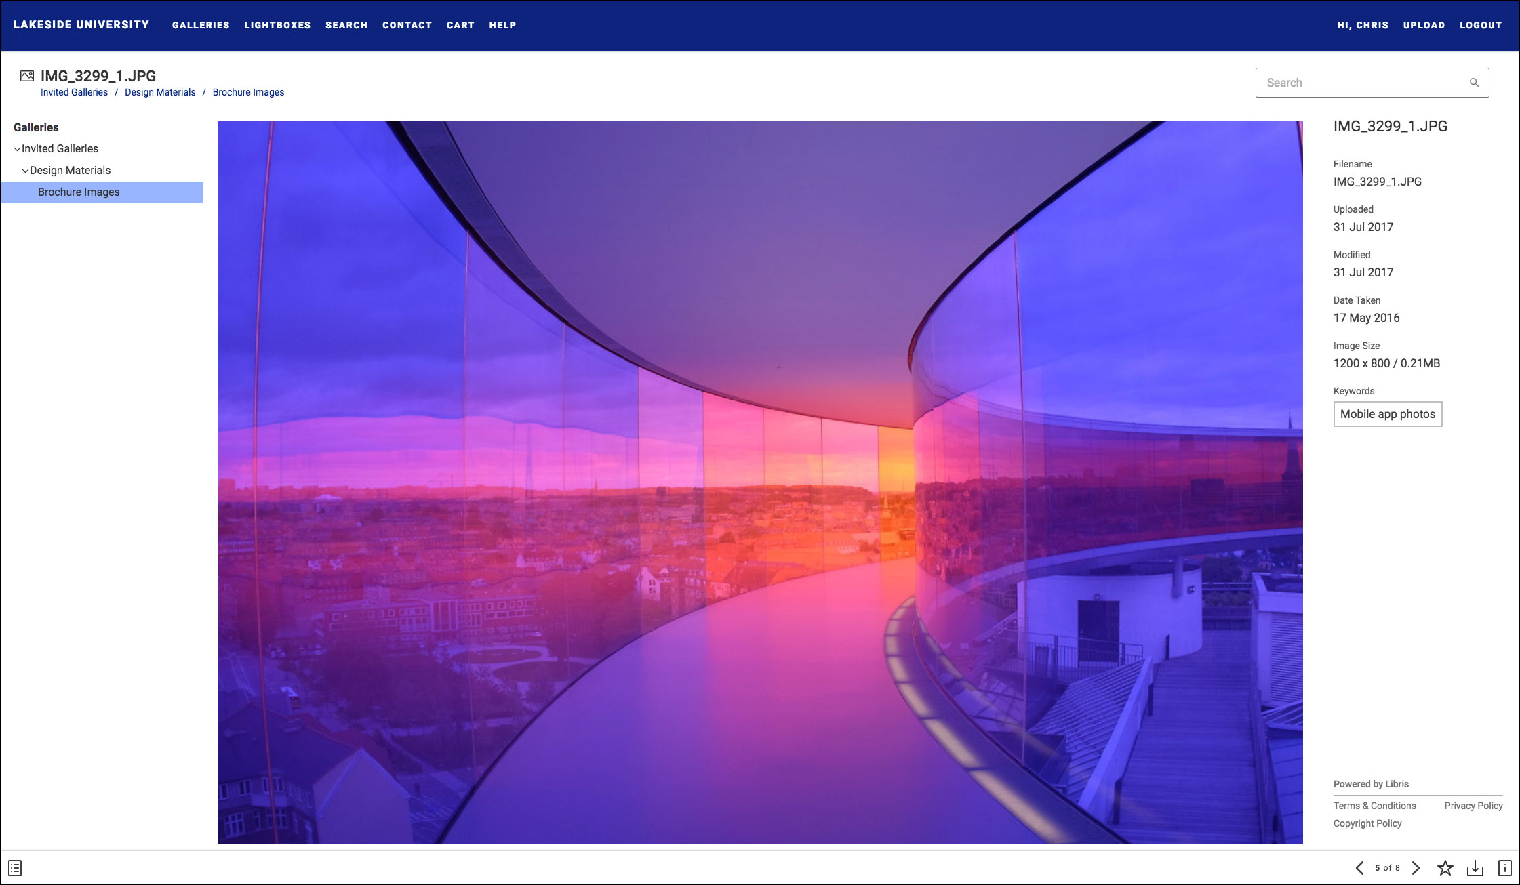Click the Logout link
1520x885 pixels.
[x=1481, y=25]
